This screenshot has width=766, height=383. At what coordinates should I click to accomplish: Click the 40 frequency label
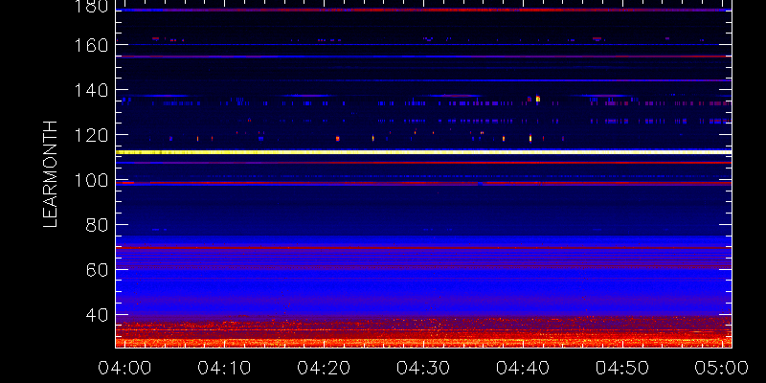[x=97, y=315]
